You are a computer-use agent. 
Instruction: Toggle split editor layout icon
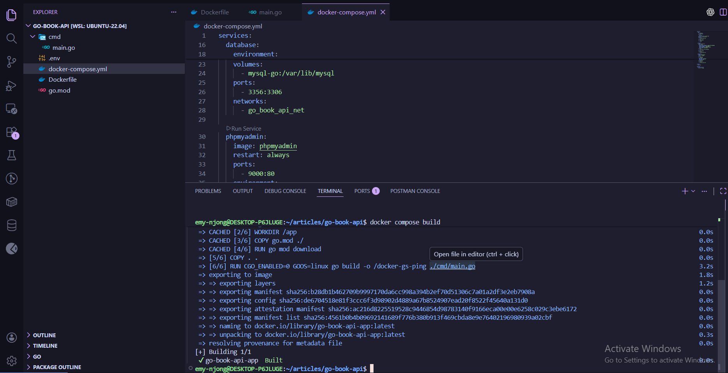coord(723,12)
